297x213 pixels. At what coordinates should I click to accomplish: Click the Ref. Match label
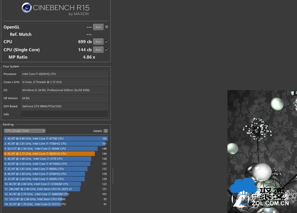click(x=20, y=34)
